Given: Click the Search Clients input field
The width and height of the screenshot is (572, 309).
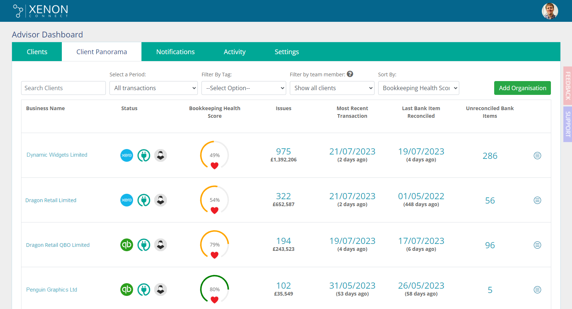Looking at the screenshot, I should [63, 88].
